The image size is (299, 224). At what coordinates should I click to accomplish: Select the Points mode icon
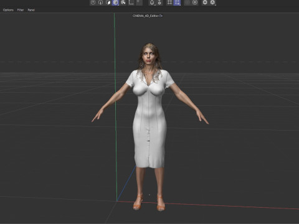pos(93,2)
